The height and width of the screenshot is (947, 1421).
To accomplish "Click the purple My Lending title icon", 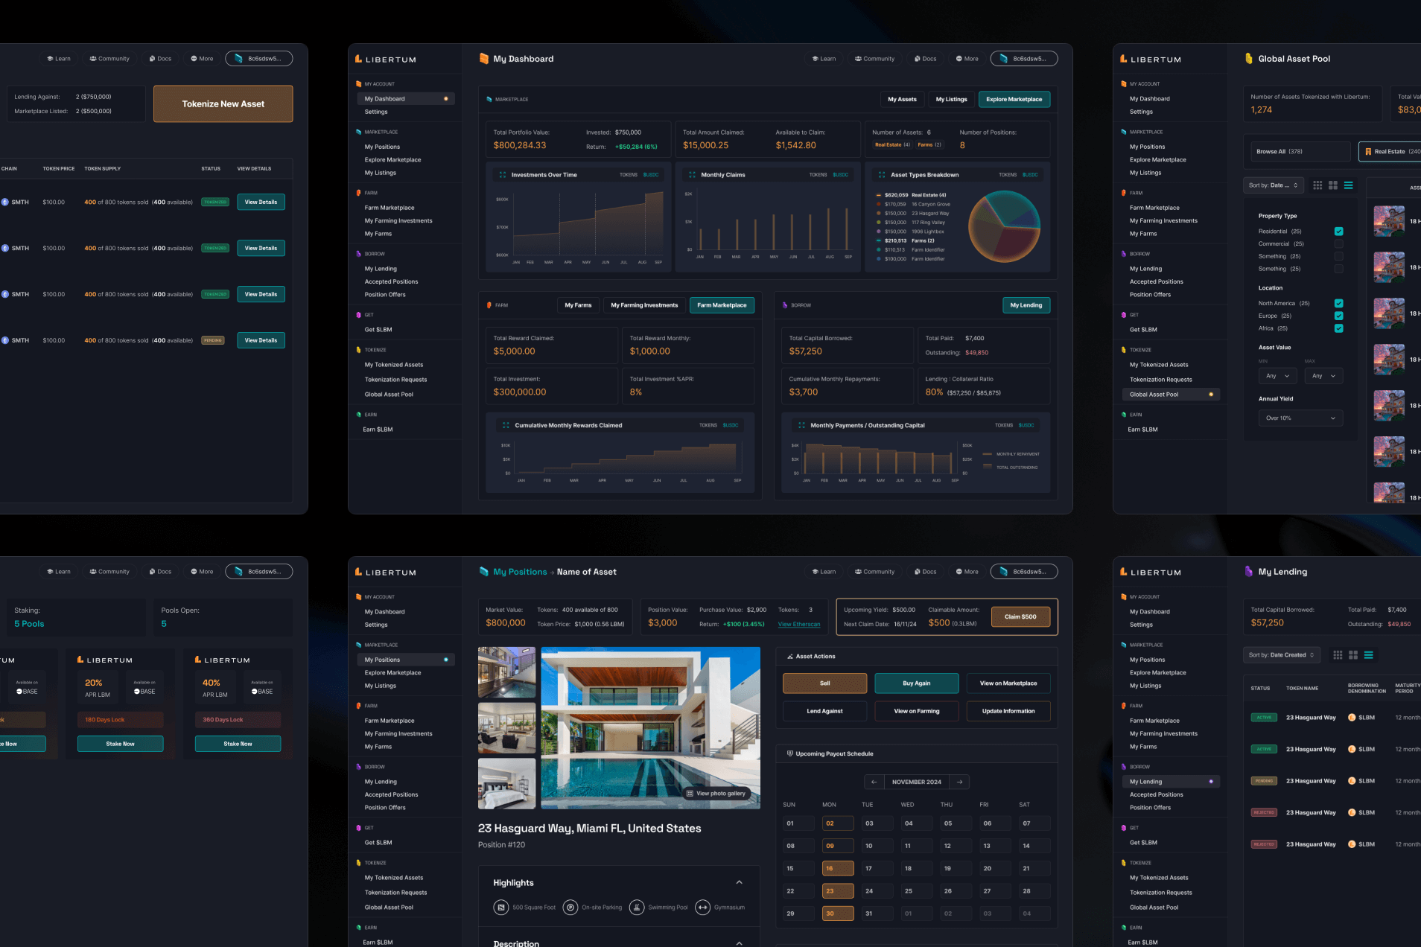I will click(x=1249, y=572).
